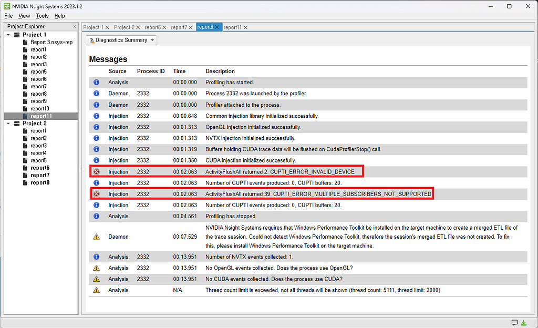
Task: Click the info icon next to Profiling has started
Action: click(x=96, y=83)
